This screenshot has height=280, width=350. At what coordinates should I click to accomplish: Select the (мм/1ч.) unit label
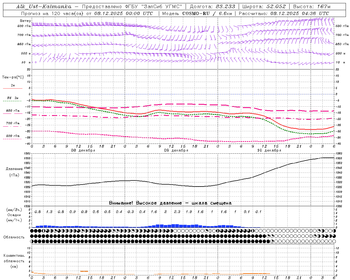14,220
